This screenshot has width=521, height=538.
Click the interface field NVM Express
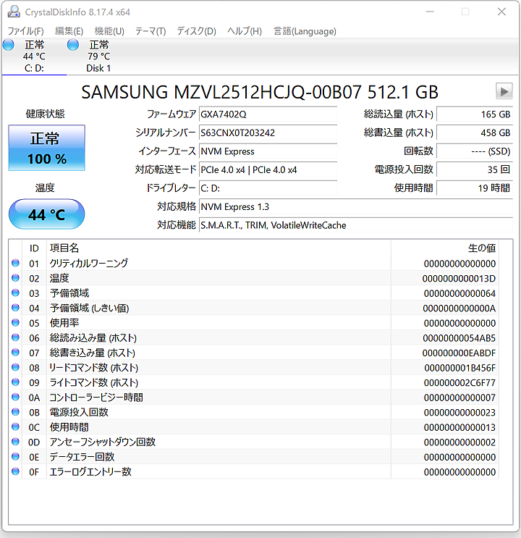pyautogui.click(x=268, y=151)
